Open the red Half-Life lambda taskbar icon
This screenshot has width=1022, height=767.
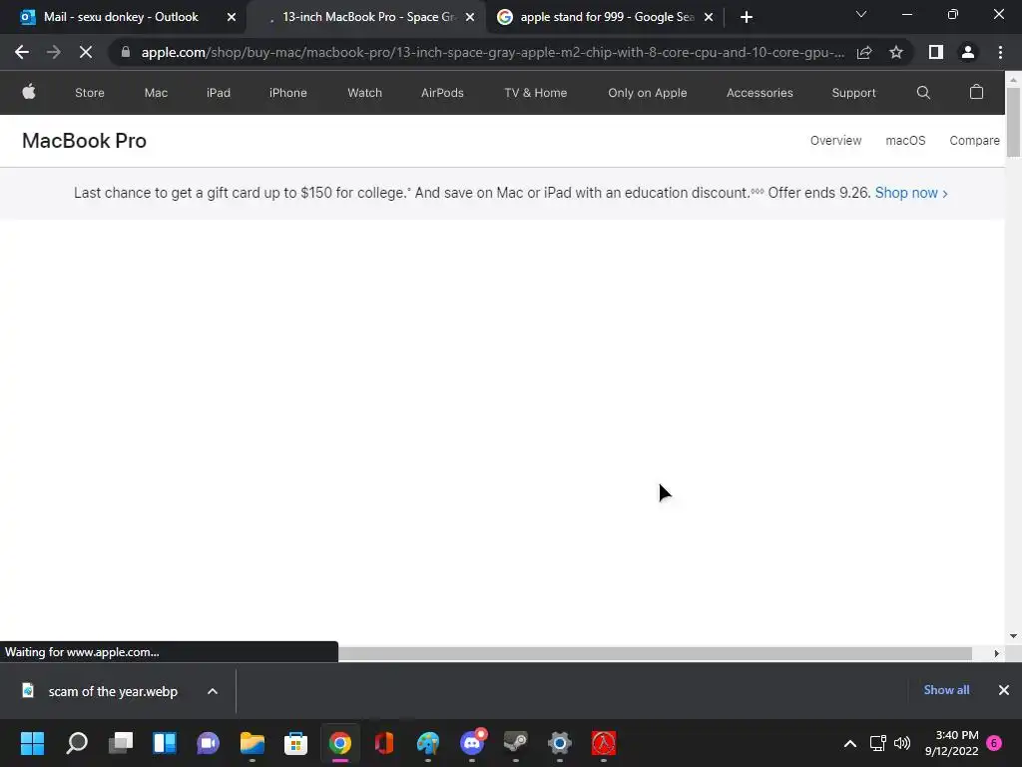pyautogui.click(x=604, y=743)
